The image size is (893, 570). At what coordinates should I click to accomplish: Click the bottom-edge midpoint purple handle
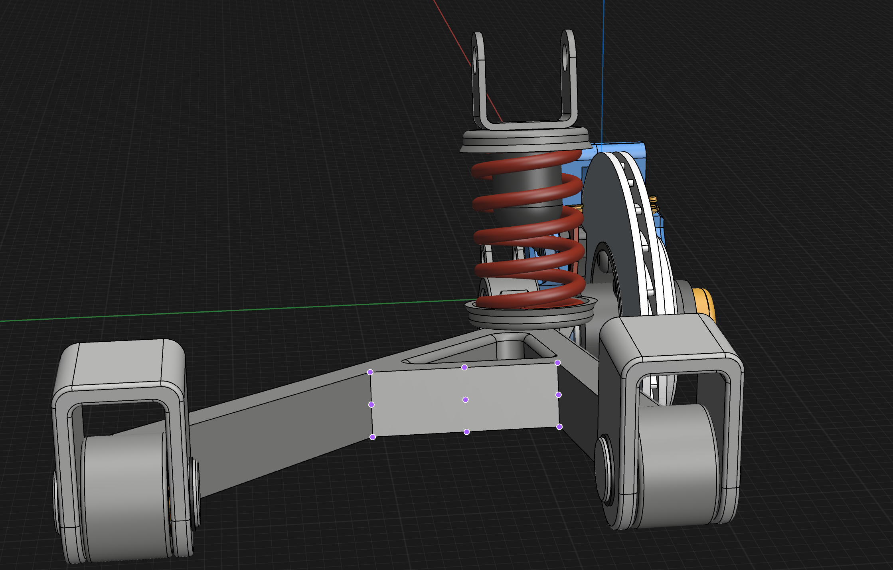(x=466, y=432)
